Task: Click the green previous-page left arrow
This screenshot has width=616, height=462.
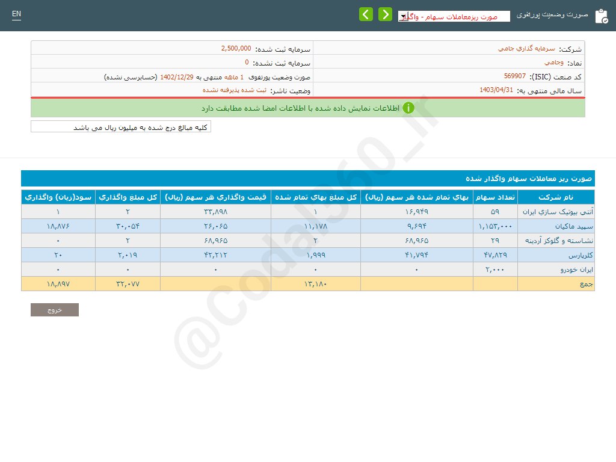Action: pyautogui.click(x=366, y=14)
